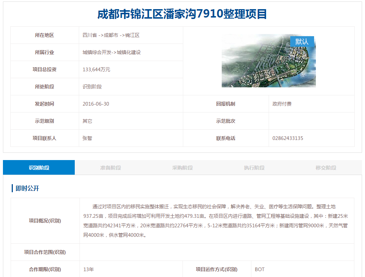Viewport: 365px width, 277px height.
Task: Select the investment amount 133,644万元
Action: [x=96, y=70]
